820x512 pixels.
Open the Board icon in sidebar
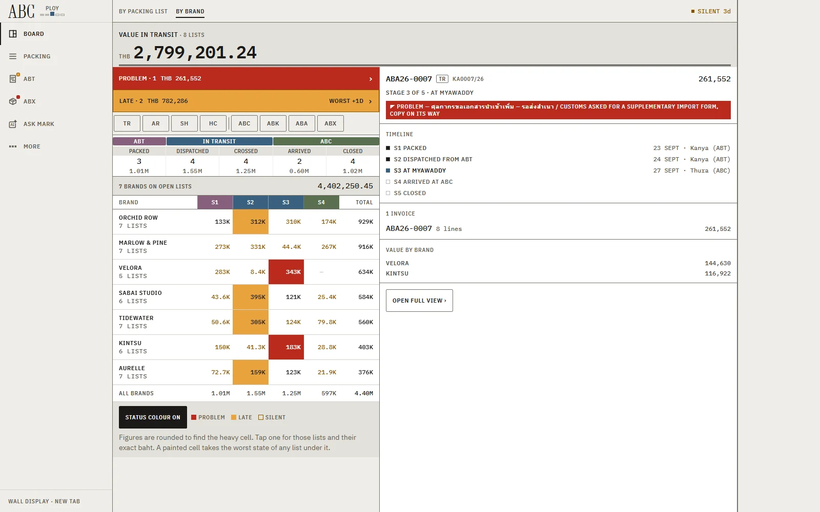13,34
